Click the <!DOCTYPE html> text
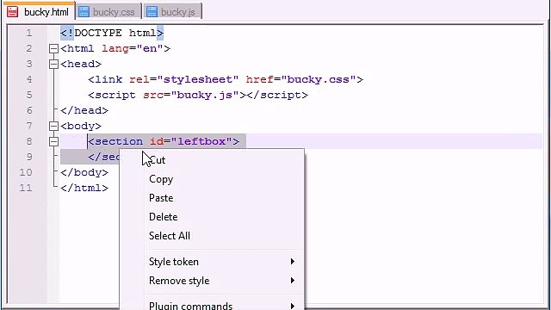This screenshot has height=310, width=551. click(x=112, y=33)
